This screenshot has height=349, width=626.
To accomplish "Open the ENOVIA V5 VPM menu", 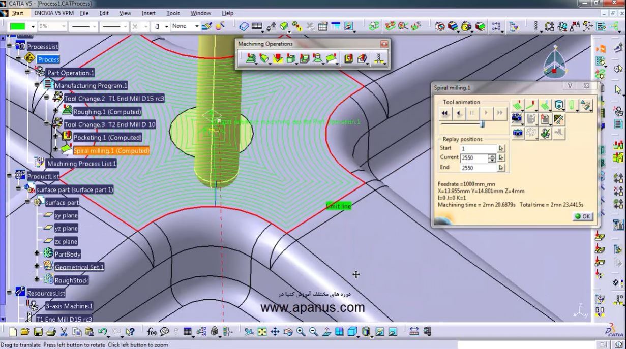I will (53, 13).
